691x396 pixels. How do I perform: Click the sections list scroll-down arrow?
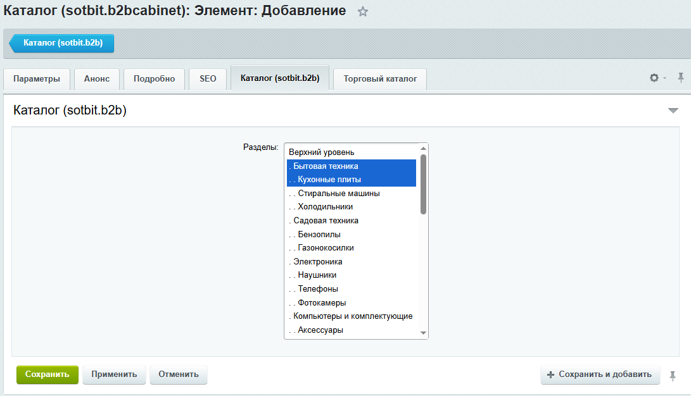pos(423,333)
